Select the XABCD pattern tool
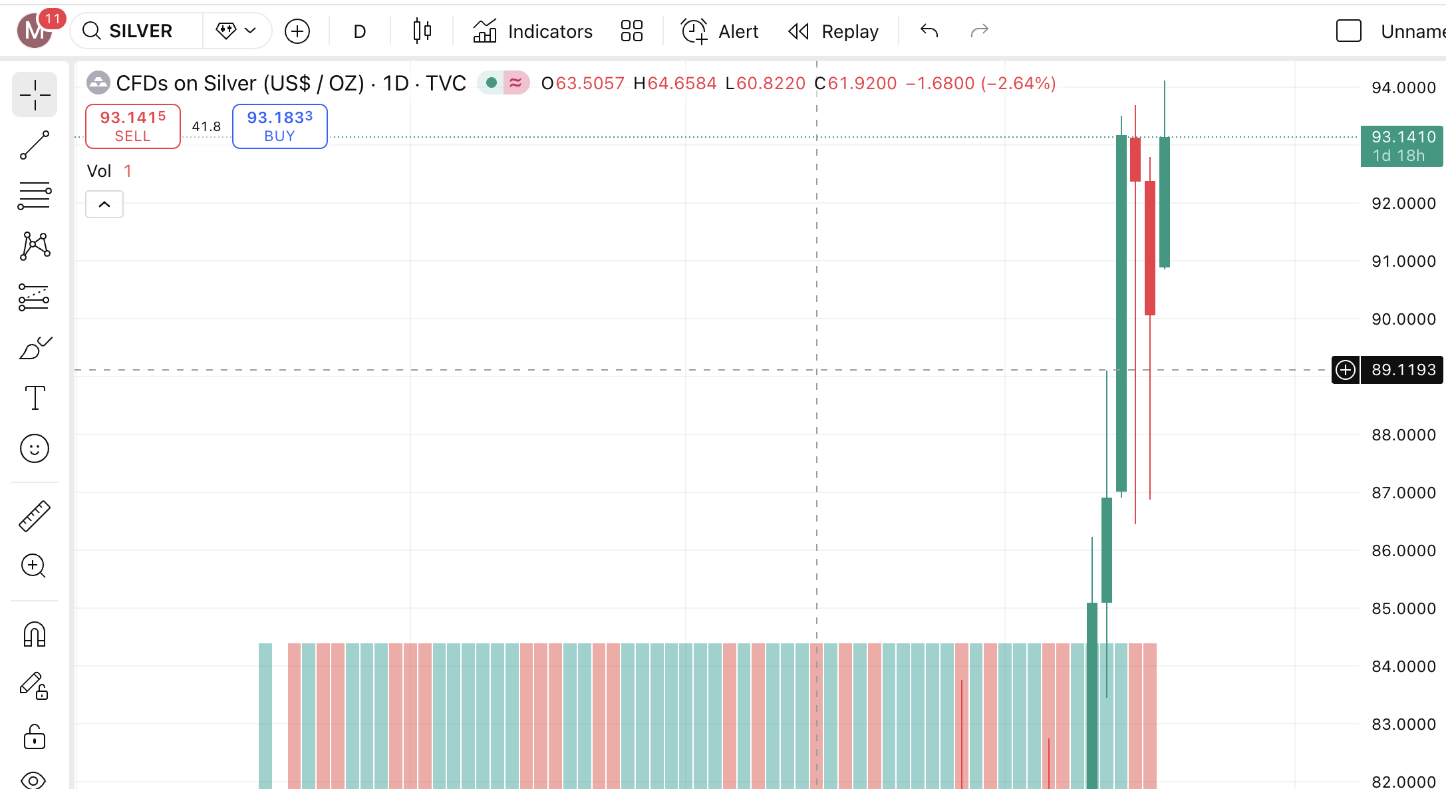Viewport: 1446px width, 789px height. tap(35, 246)
